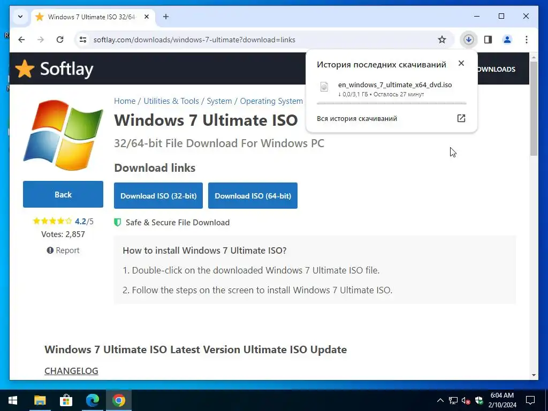Click the star rating row

(52, 221)
